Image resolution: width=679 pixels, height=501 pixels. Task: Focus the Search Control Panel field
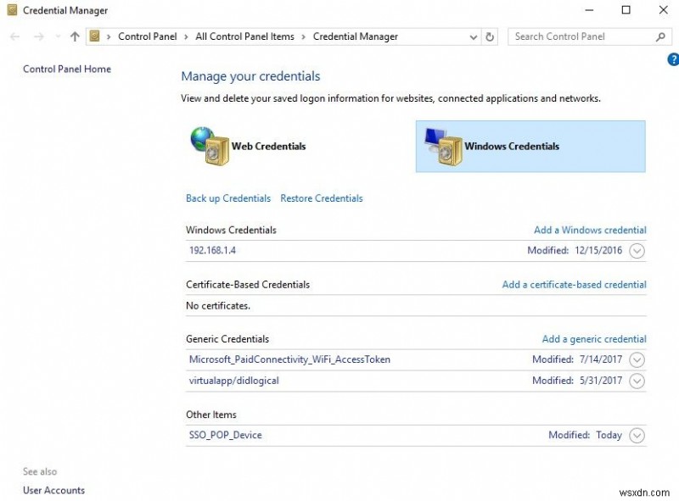(581, 36)
